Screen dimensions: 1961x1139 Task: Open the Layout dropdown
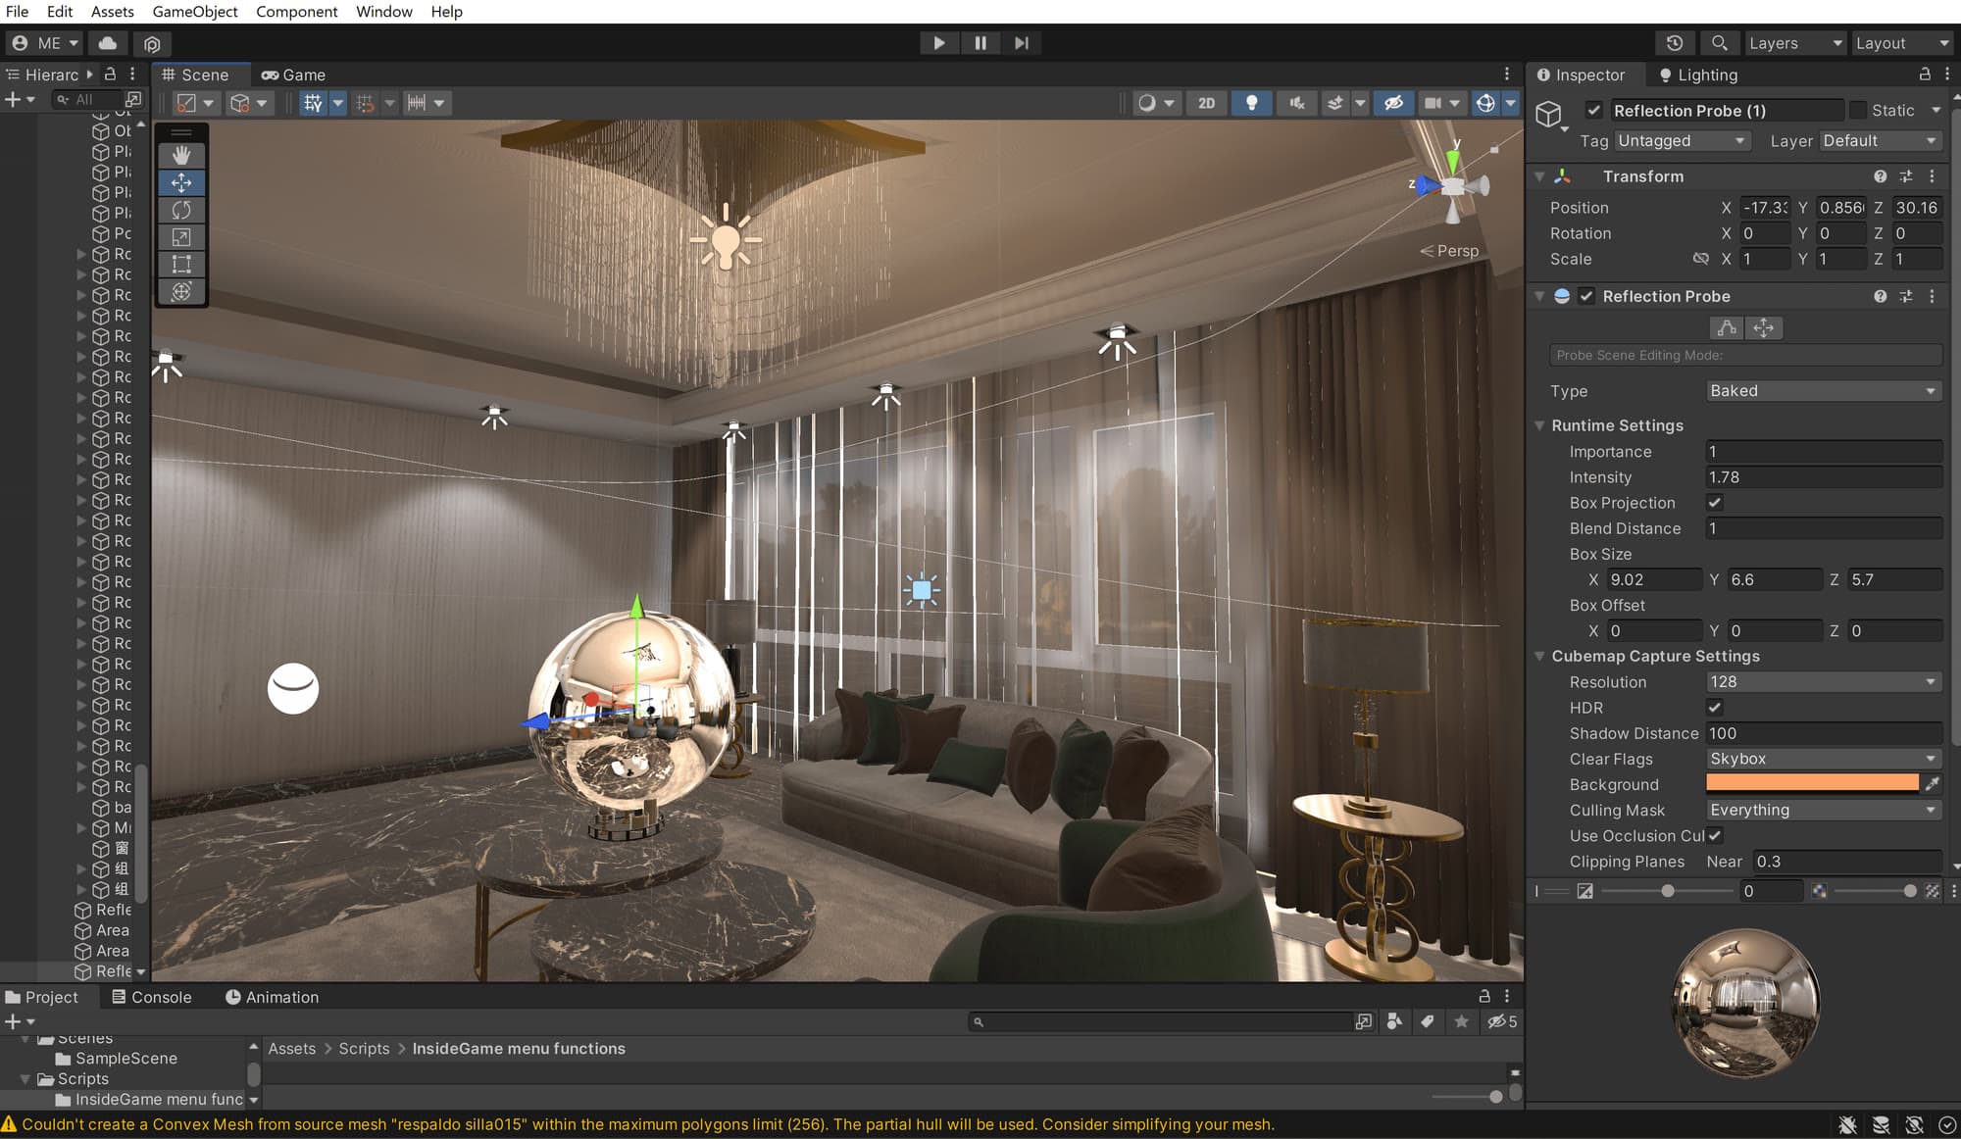1902,43
